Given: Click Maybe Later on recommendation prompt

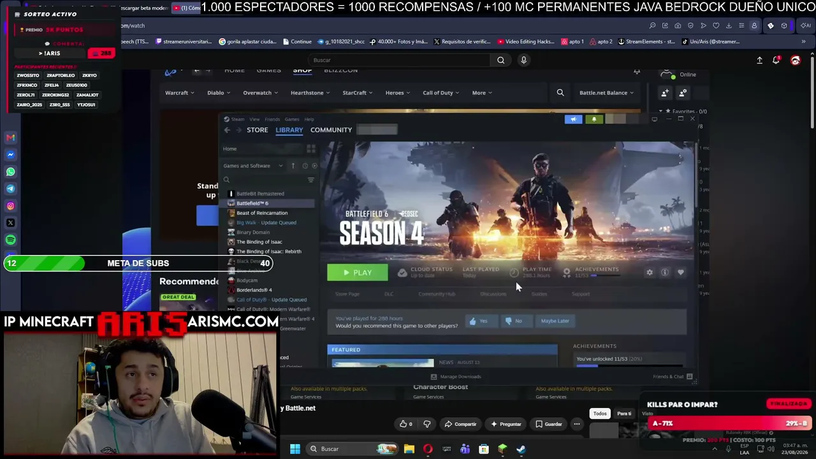Looking at the screenshot, I should pyautogui.click(x=555, y=321).
